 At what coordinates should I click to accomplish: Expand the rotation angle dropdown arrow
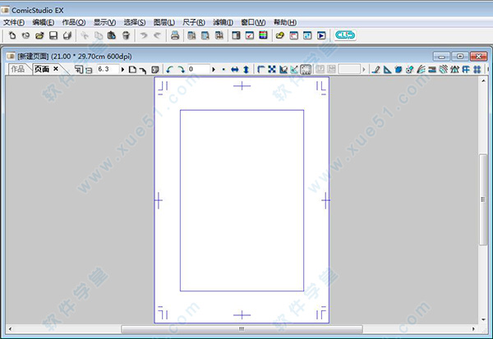click(214, 70)
